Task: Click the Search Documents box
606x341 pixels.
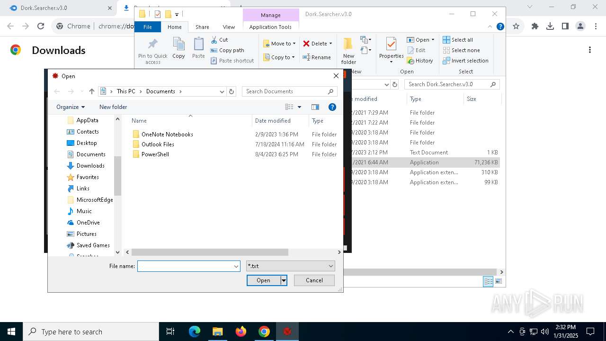Action: pos(290,91)
